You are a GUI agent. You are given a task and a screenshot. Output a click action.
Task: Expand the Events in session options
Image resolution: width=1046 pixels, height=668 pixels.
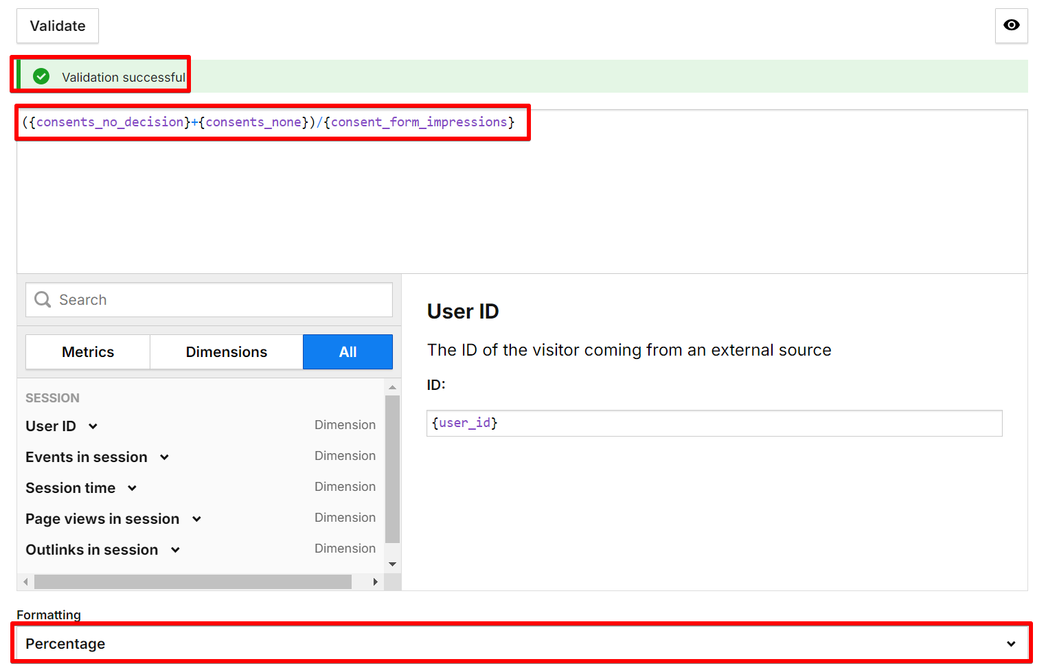pos(165,457)
